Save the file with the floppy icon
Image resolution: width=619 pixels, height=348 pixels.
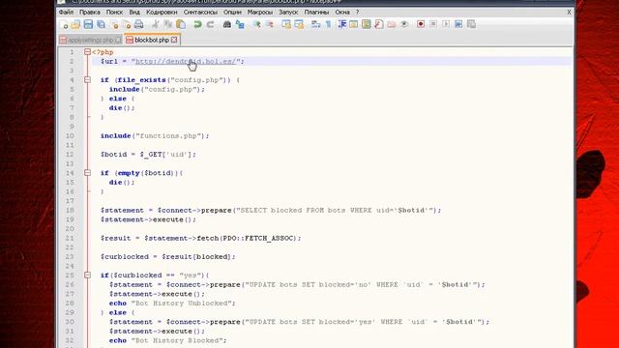(x=88, y=24)
